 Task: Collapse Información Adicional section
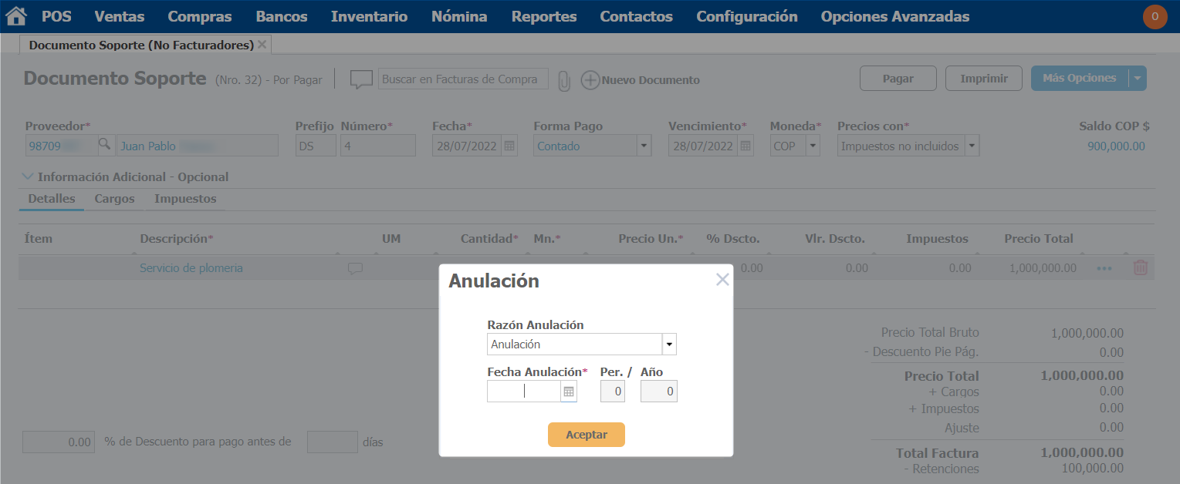pyautogui.click(x=29, y=176)
